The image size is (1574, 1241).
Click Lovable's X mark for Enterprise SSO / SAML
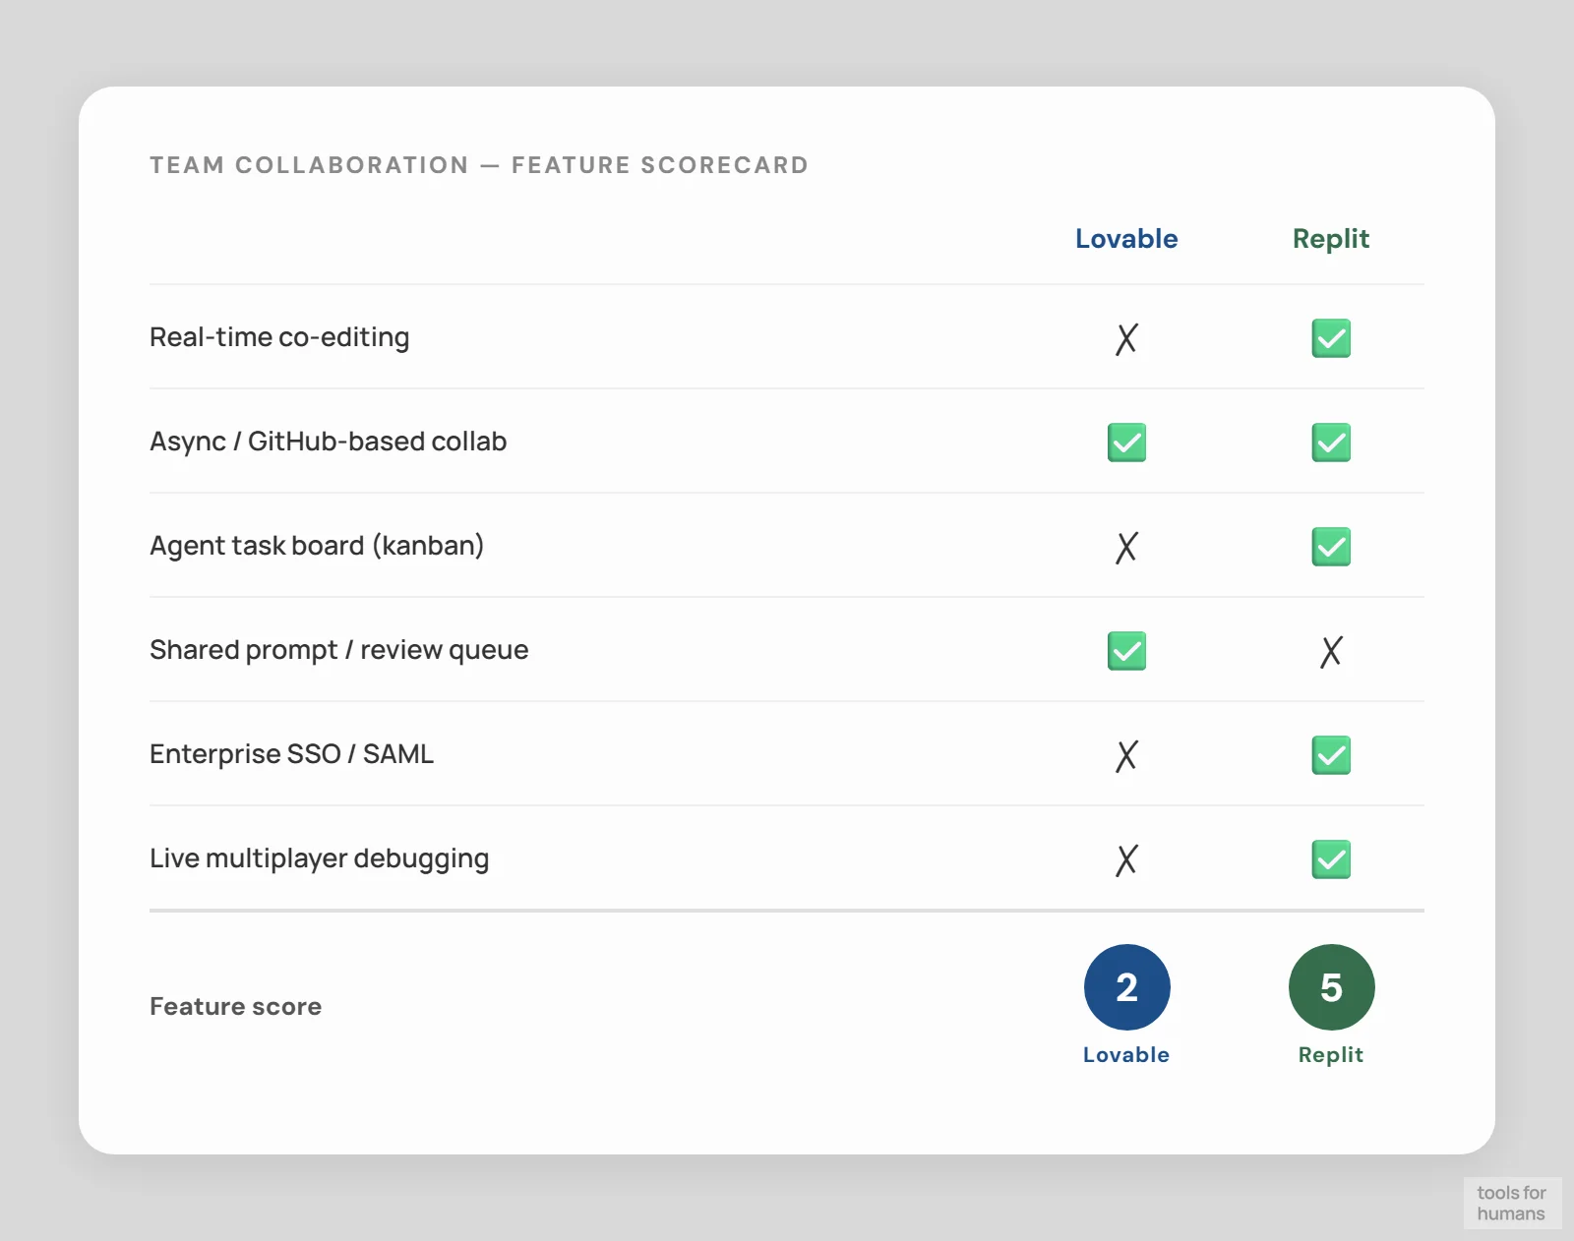pos(1126,755)
